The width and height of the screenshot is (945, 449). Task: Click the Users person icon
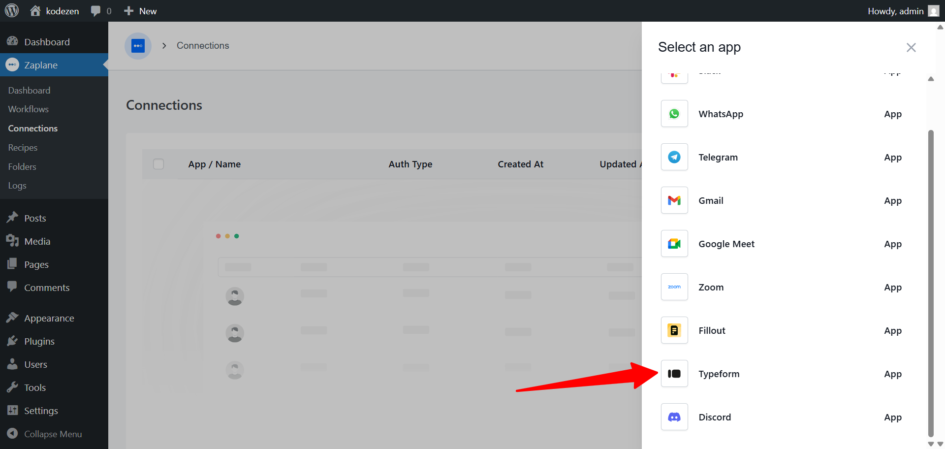[x=12, y=364]
